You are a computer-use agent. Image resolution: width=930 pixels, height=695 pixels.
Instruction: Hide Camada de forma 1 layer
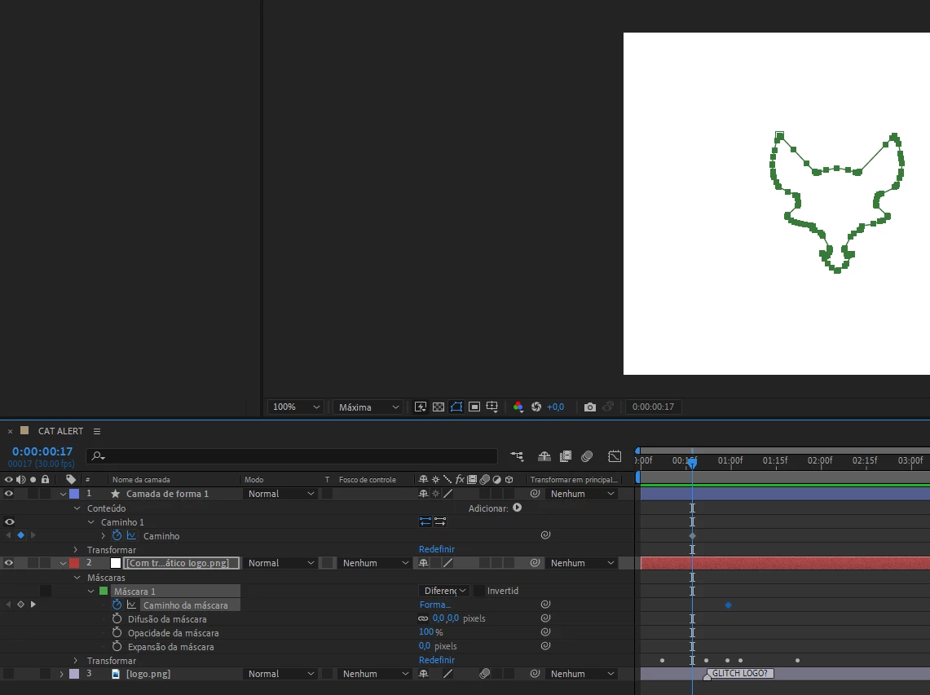[x=9, y=494]
